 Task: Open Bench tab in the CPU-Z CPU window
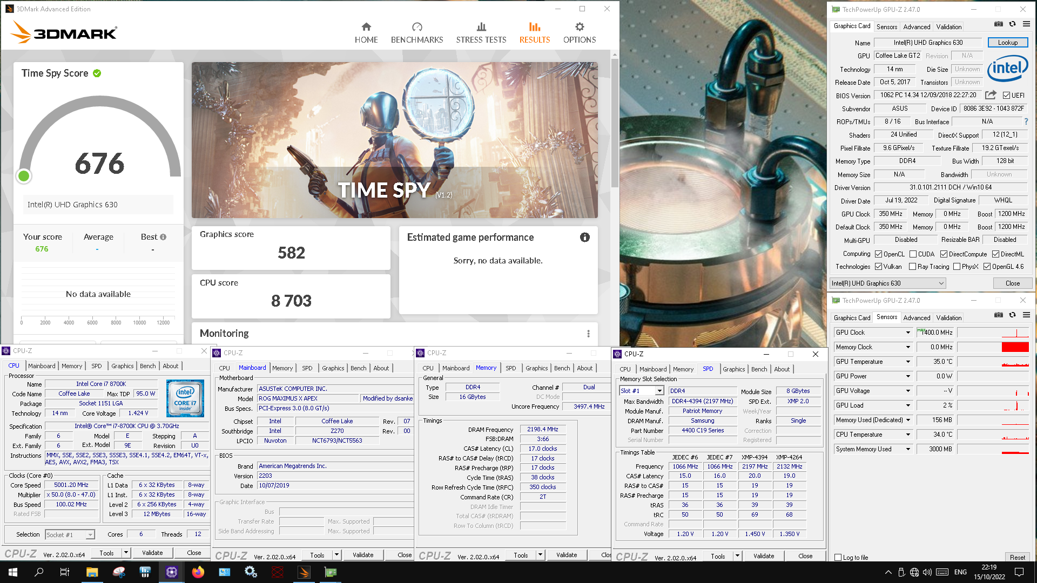click(x=147, y=366)
